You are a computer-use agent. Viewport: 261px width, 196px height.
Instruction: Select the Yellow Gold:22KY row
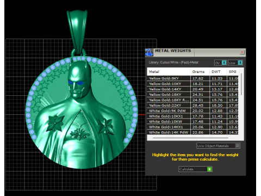(x=192, y=106)
